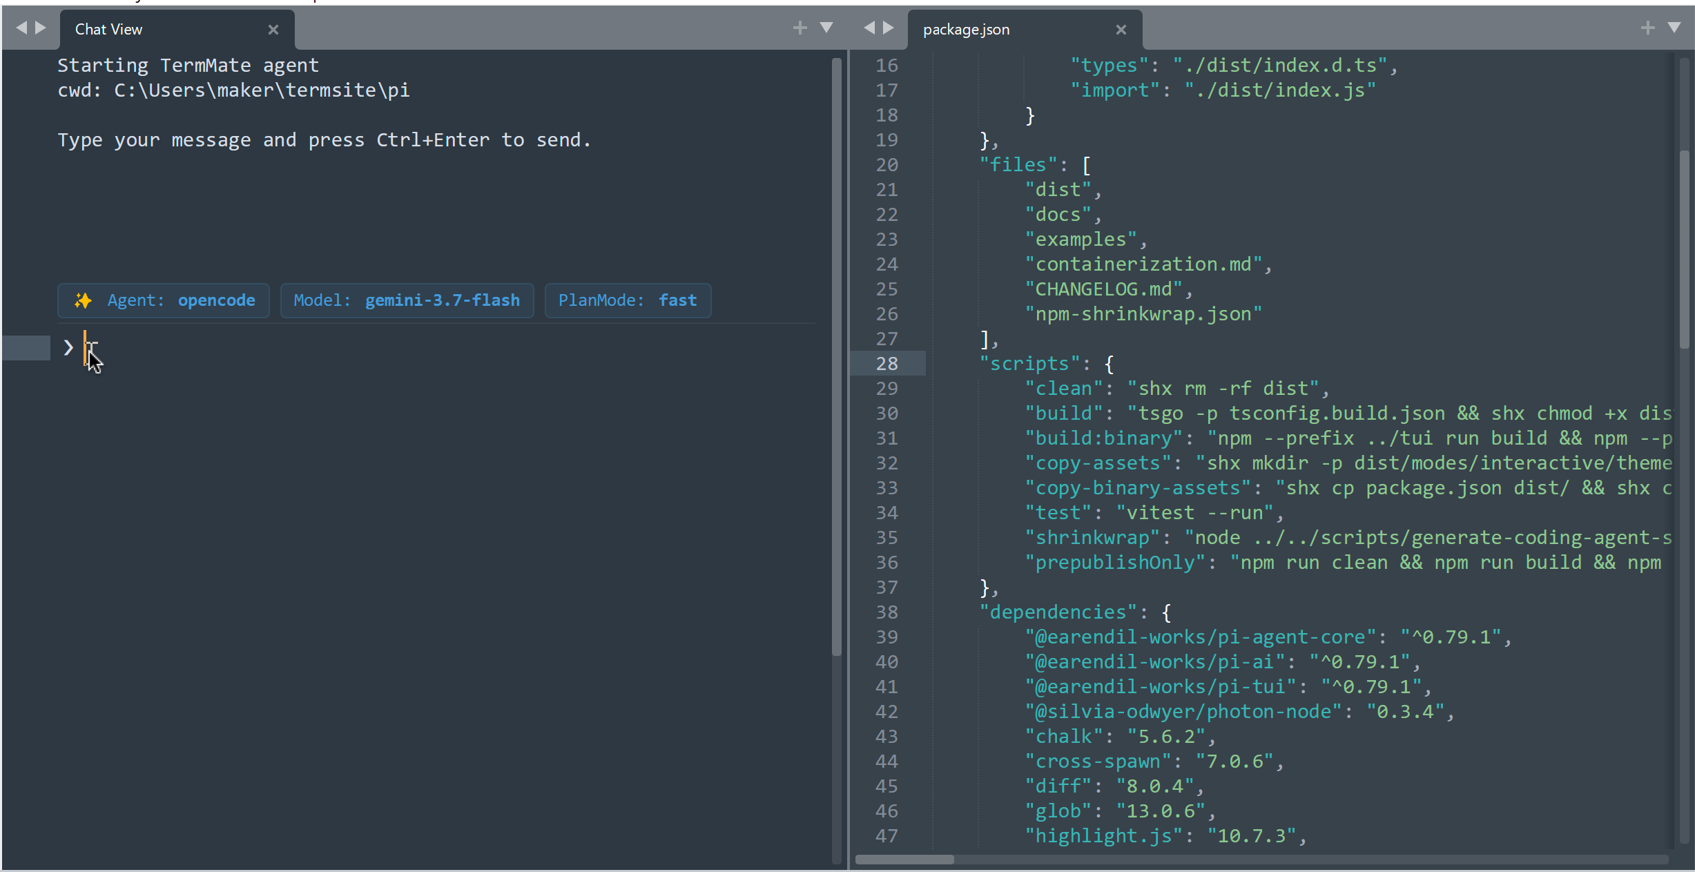Click the Chat View vertical scrollbar
Image resolution: width=1695 pixels, height=872 pixels.
837,356
